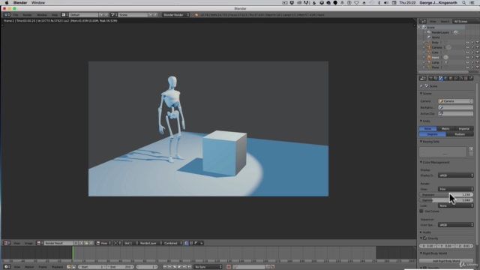The image size is (480, 270).
Task: Jump to the end frame in timeline
Action: (190, 267)
